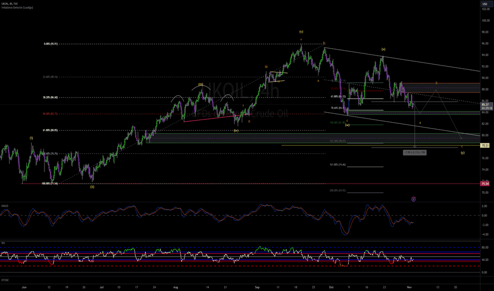This screenshot has width=494, height=291.
Task: Click the Jun date on time axis
Action: click(24, 287)
